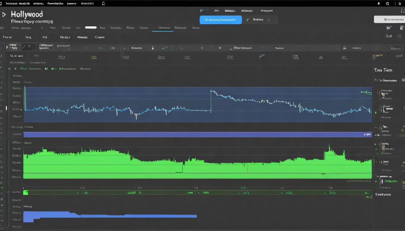Open the list view icon below the gray button
Viewport: 405px width, 231px height.
[x=402, y=28]
